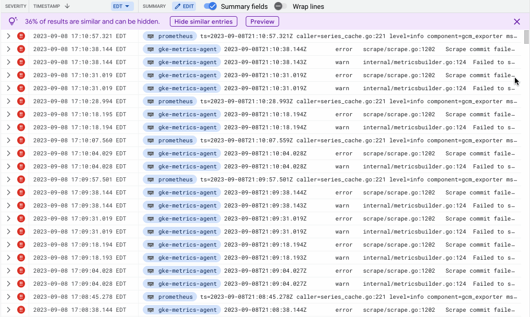Screen dimensions: 530x317
Task: Click the lightbulb suggestion icon
Action: 13,21
